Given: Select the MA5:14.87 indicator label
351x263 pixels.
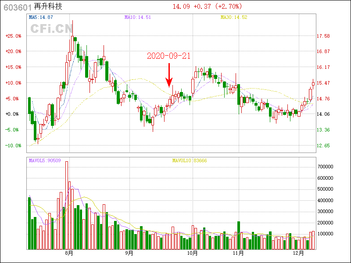Looking at the screenshot, I should (41, 17).
